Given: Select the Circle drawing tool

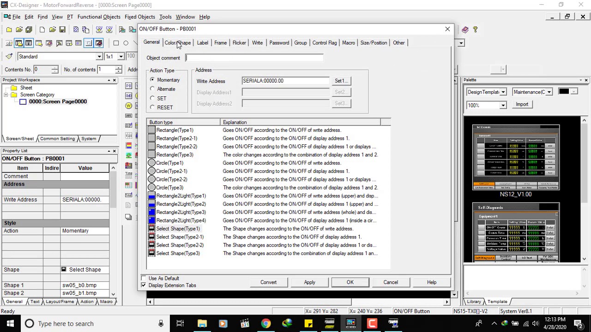Looking at the screenshot, I should point(126,43).
